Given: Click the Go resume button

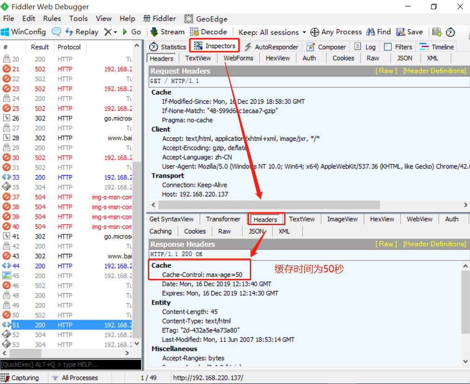Looking at the screenshot, I should point(132,32).
